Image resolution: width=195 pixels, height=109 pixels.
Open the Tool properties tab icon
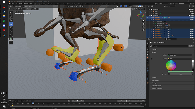click(148, 43)
